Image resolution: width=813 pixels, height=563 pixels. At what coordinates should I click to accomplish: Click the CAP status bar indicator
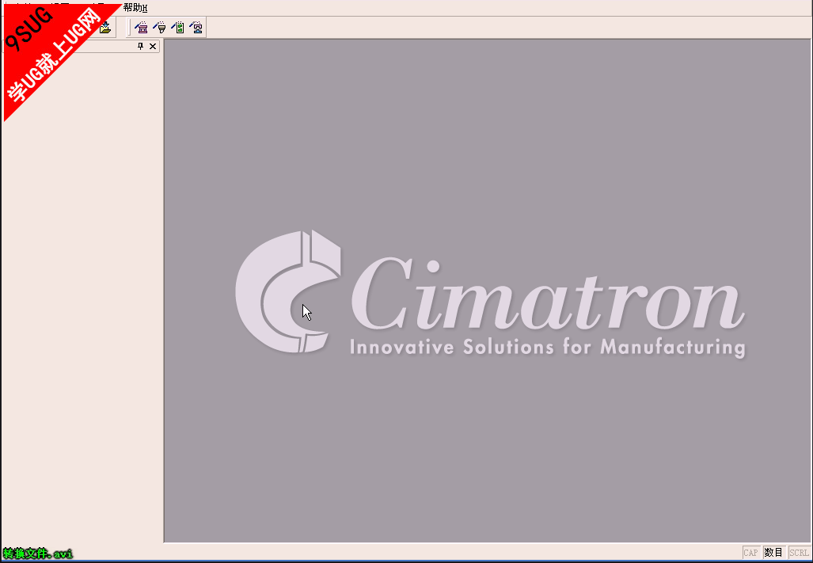[750, 553]
